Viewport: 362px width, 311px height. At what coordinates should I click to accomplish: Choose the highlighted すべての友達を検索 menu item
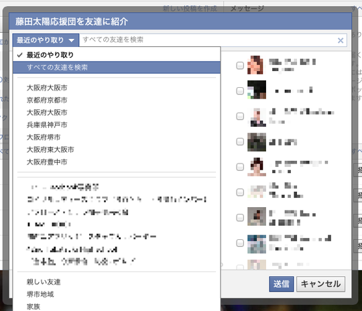117,68
